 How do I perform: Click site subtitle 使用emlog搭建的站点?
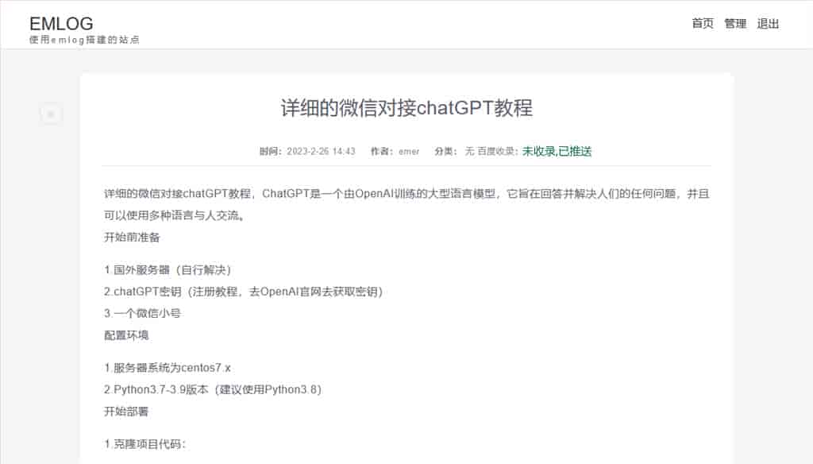pos(84,40)
